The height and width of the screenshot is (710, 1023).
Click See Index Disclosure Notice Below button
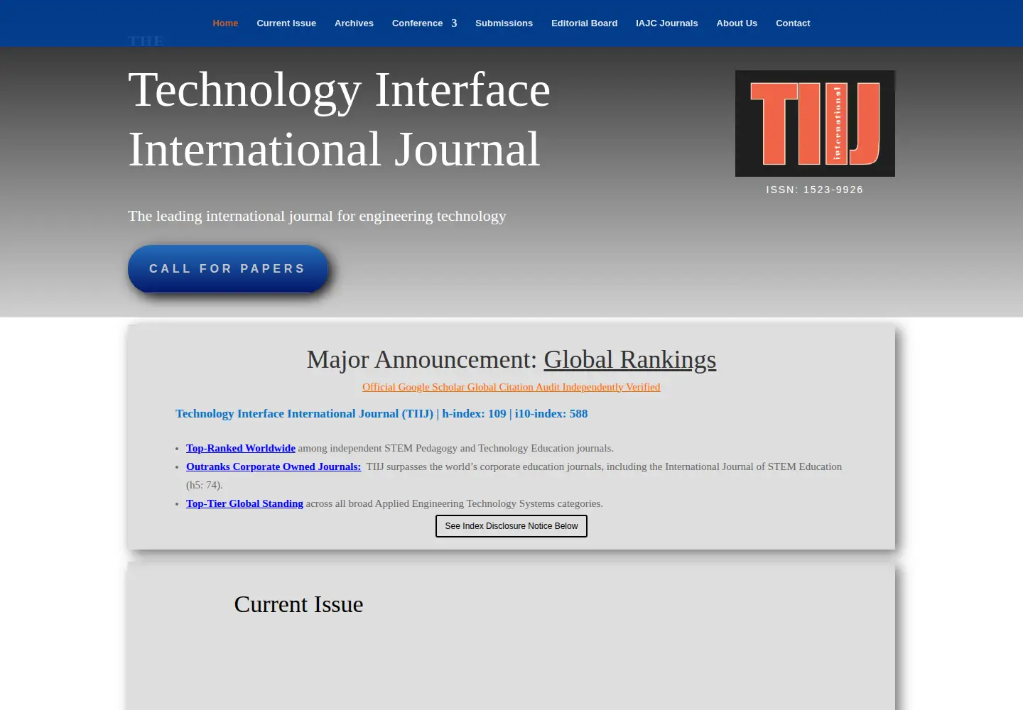point(511,526)
